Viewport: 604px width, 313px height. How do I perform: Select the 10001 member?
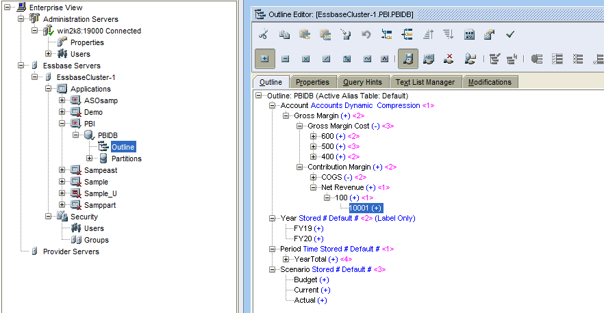click(x=366, y=208)
